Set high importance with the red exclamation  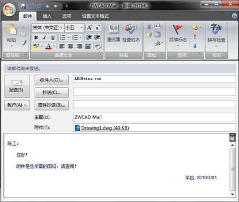pyautogui.click(x=195, y=36)
